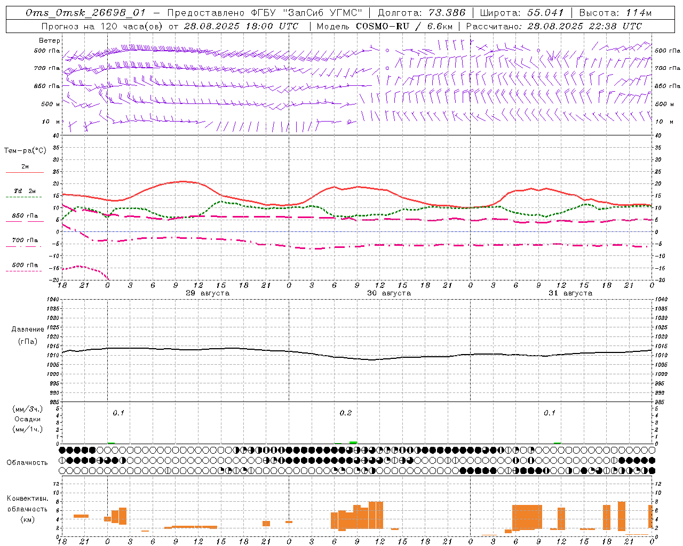Click the Высота: 114м elevation label
The image size is (683, 546).
[x=616, y=13]
